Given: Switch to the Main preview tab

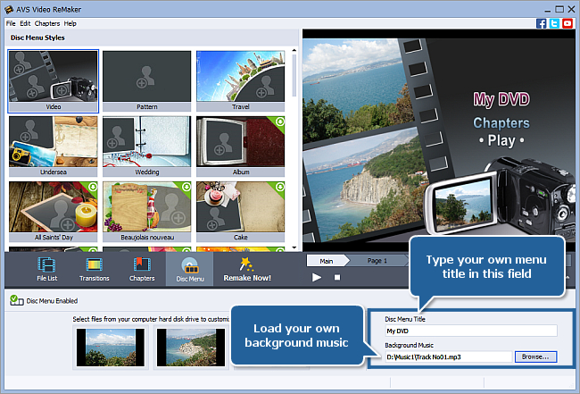Looking at the screenshot, I should (327, 261).
